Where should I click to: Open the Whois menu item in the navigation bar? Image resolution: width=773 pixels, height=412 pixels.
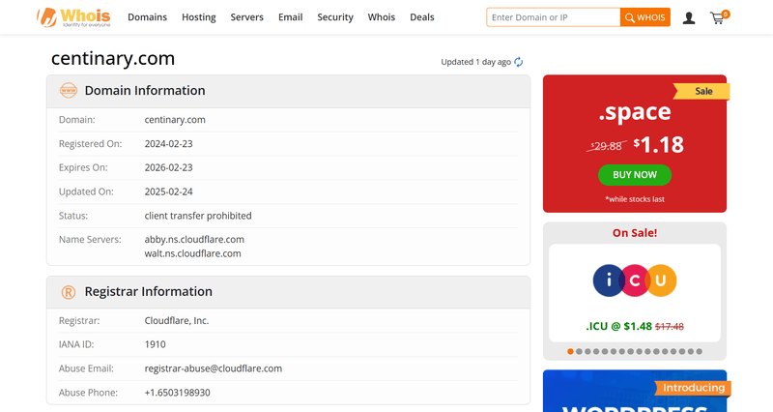click(382, 17)
